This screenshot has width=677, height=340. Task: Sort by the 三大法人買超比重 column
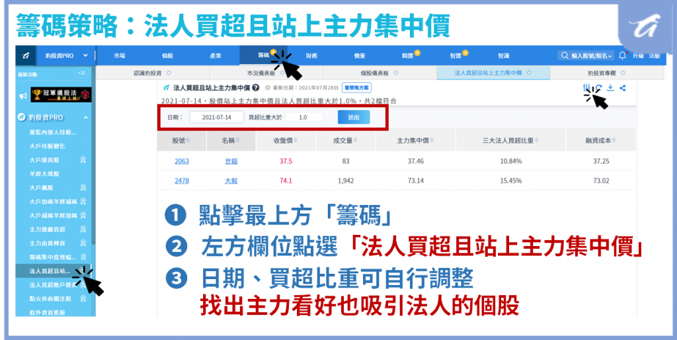pos(511,141)
